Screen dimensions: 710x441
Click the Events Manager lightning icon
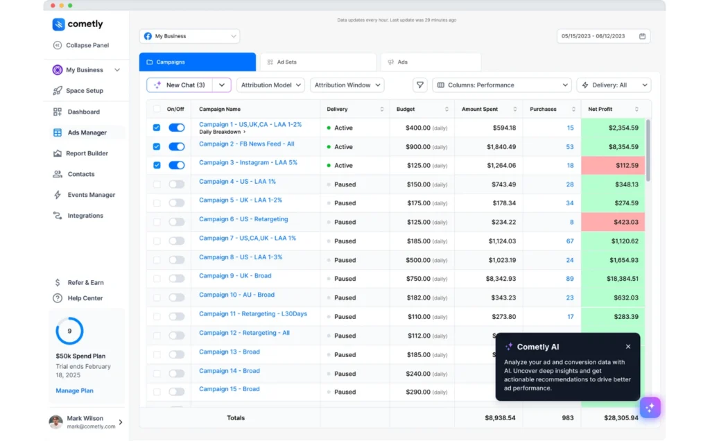point(58,195)
